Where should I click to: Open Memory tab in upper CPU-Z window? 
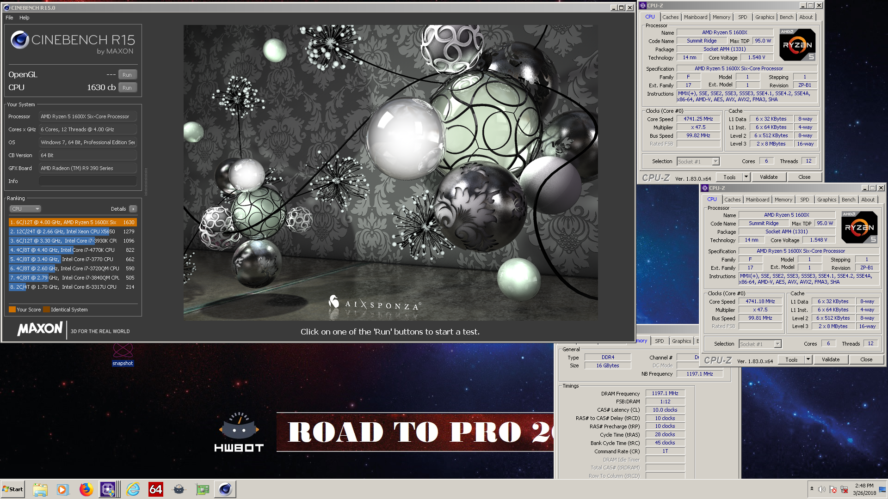tap(721, 17)
